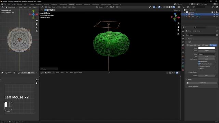
Task: Open the Edit menu
Action: pyautogui.click(x=9, y=4)
